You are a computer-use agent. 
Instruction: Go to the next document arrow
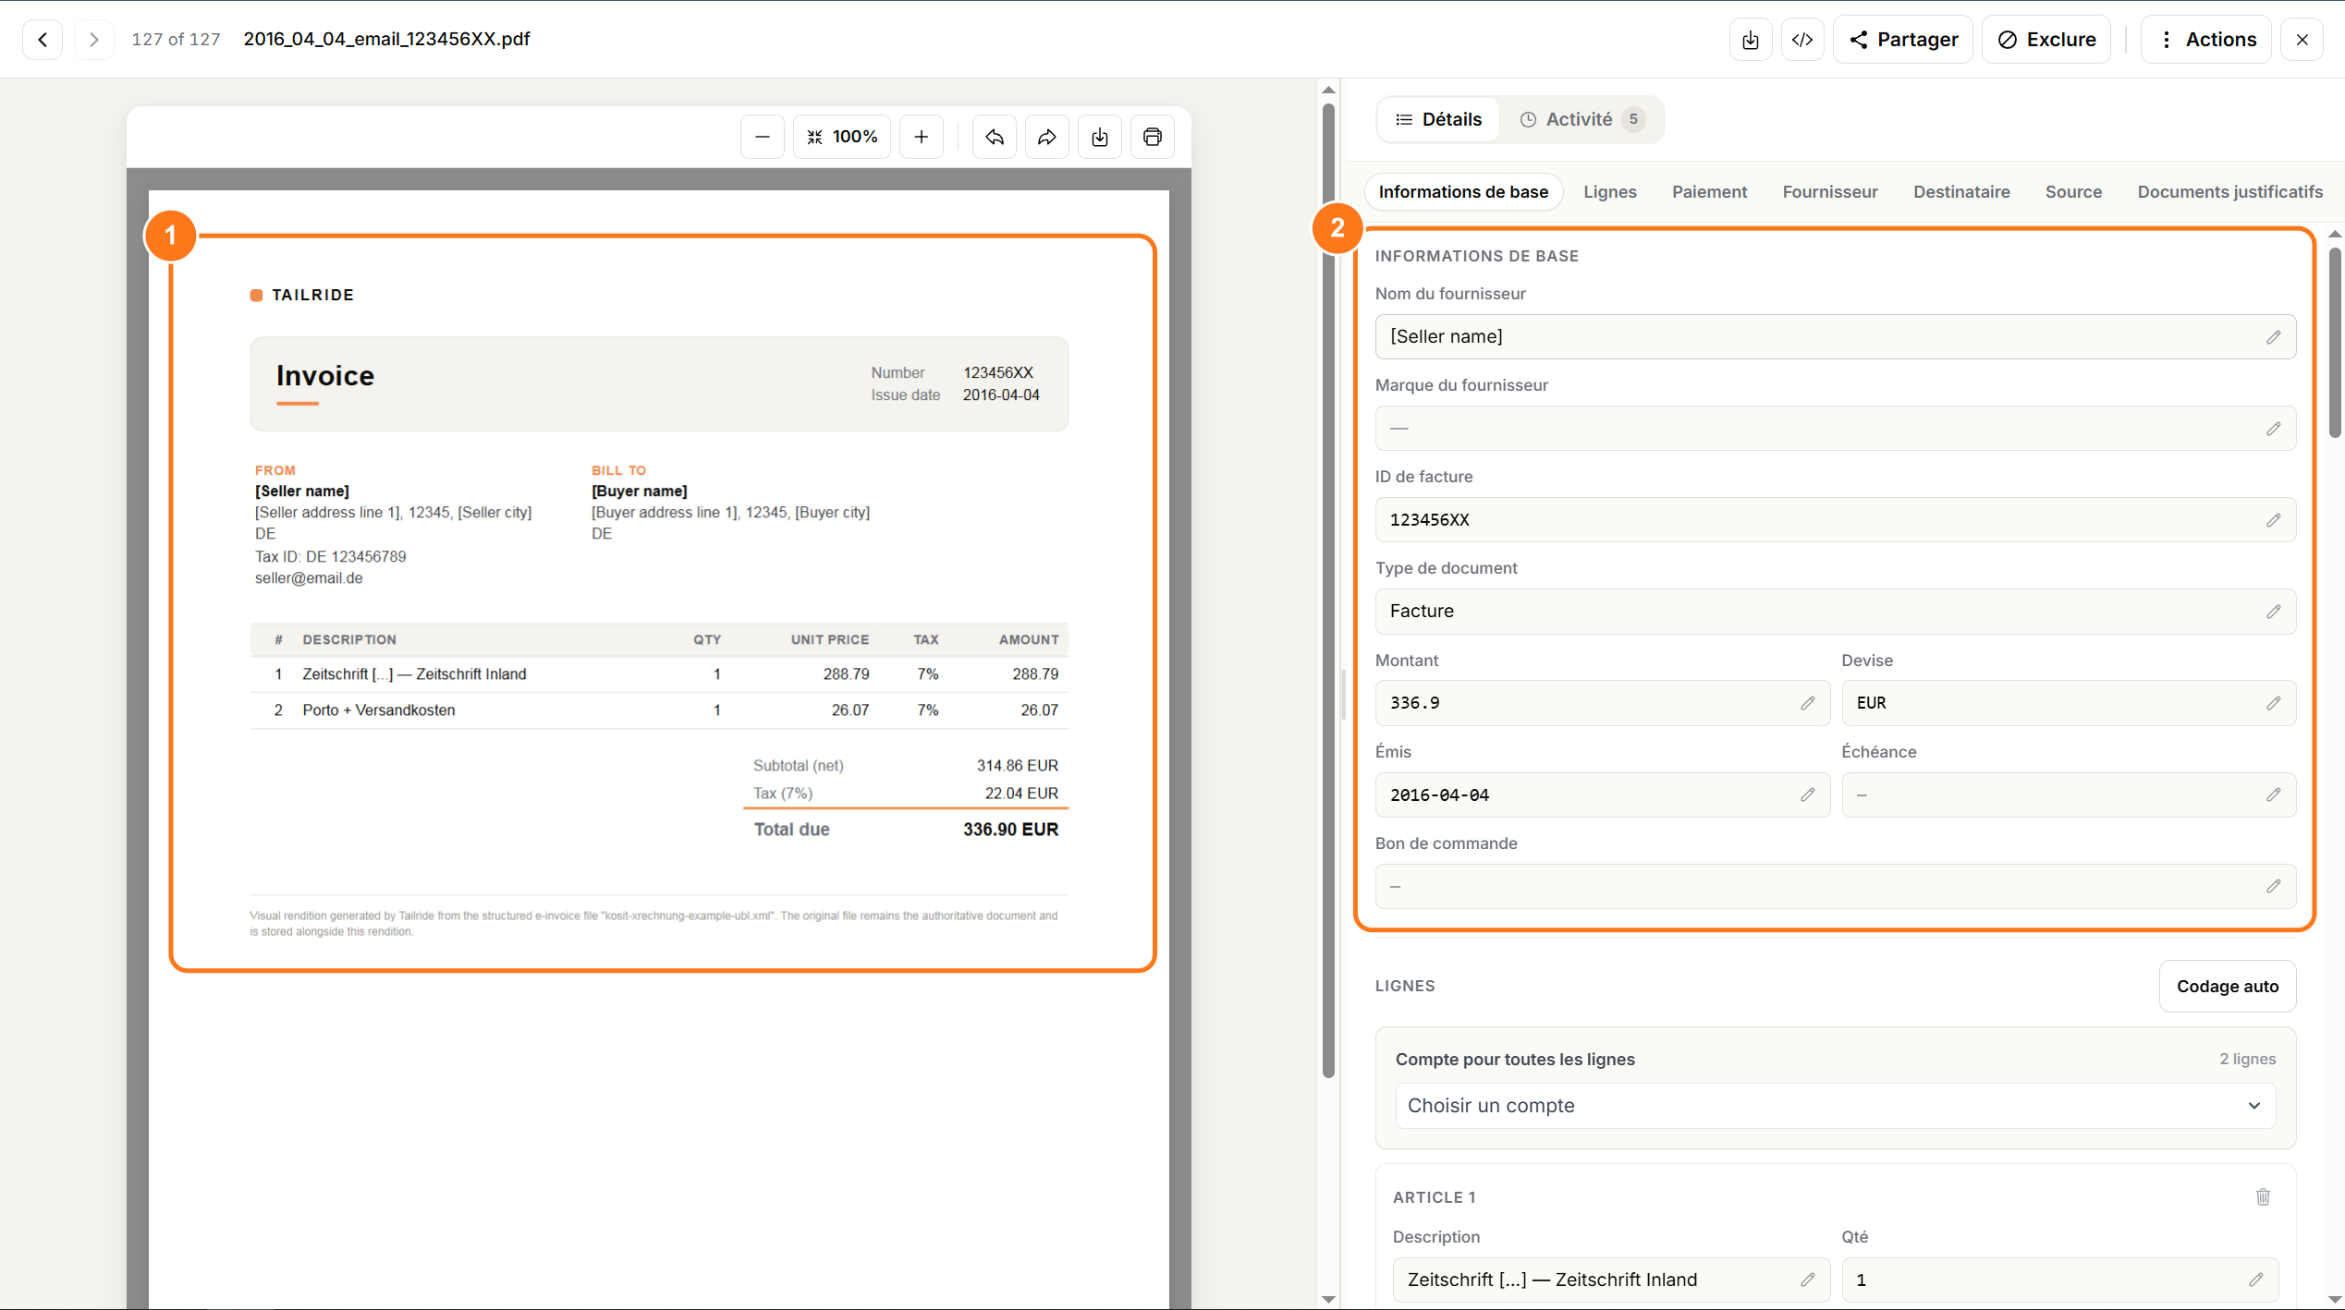(x=93, y=40)
